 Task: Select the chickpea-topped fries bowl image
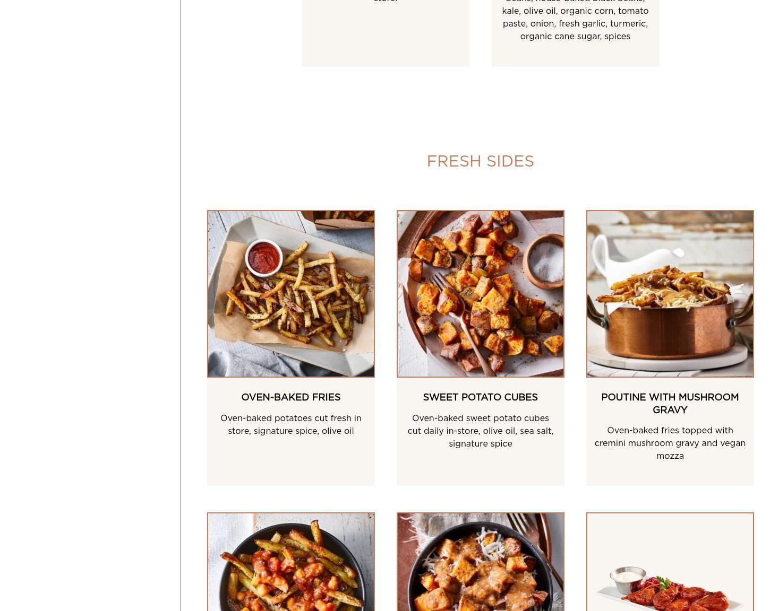[x=290, y=562]
